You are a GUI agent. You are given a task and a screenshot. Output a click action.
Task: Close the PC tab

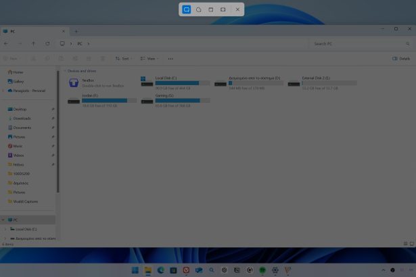[63, 31]
